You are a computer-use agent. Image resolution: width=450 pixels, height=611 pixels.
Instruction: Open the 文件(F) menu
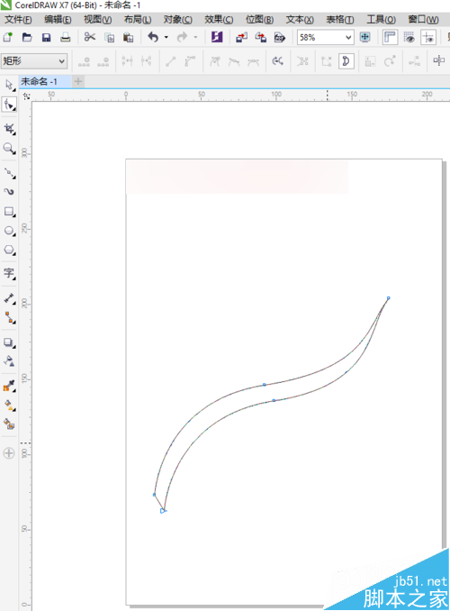[18, 20]
